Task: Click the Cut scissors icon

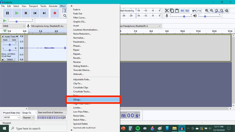Action: coord(167,11)
